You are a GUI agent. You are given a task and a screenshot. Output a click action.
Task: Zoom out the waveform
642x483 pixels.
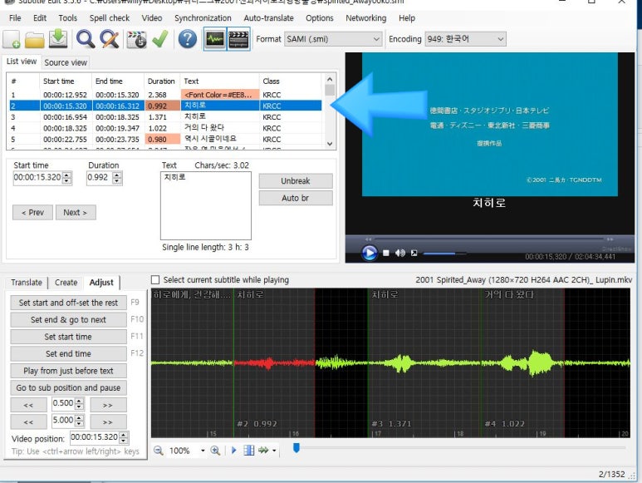click(158, 451)
